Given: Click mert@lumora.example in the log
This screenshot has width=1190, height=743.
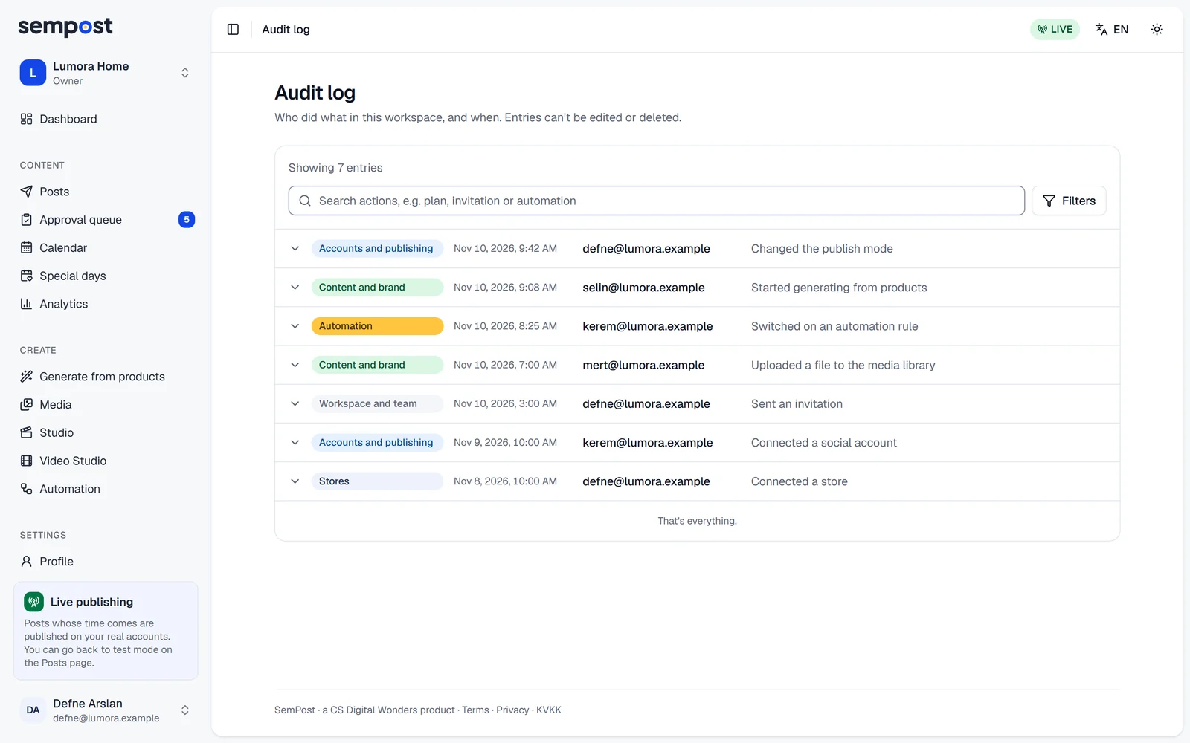Looking at the screenshot, I should click(643, 365).
